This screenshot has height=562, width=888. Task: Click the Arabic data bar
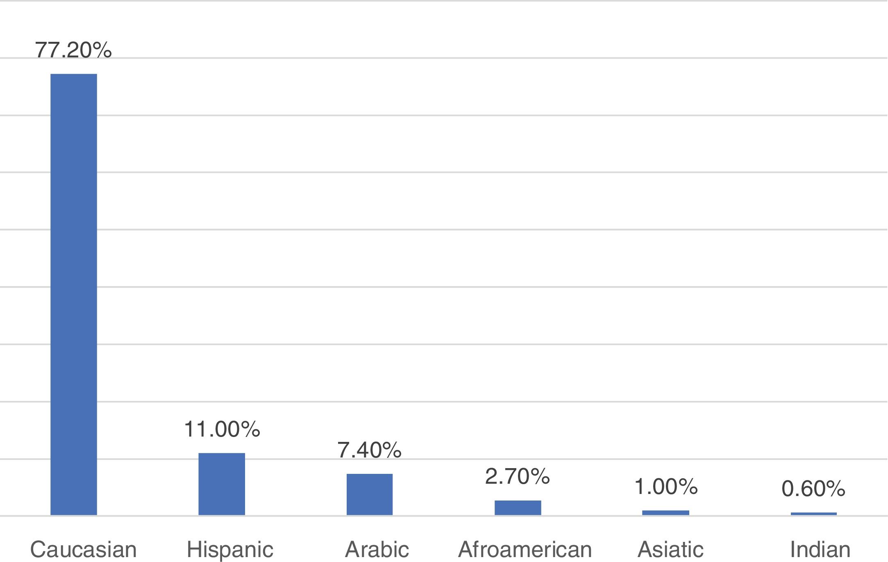[370, 494]
